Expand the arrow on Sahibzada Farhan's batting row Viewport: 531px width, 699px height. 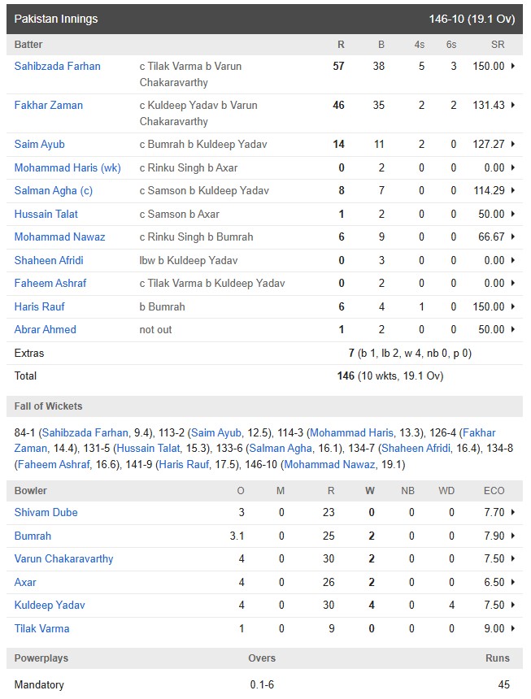[x=513, y=67]
